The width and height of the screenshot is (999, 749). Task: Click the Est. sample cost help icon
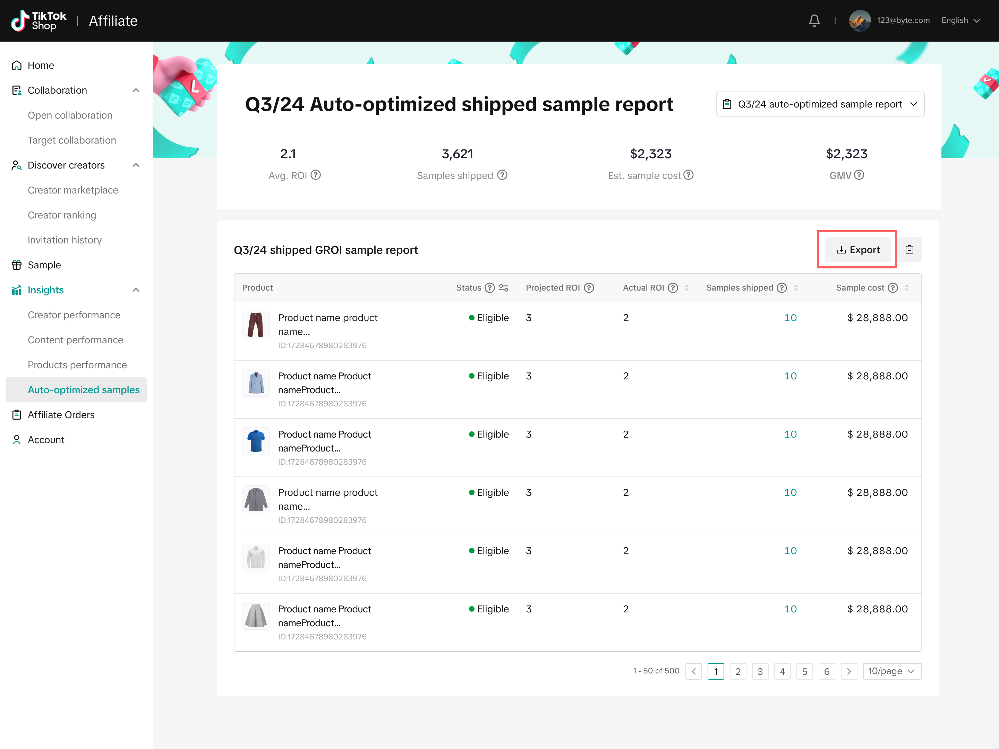pos(688,175)
